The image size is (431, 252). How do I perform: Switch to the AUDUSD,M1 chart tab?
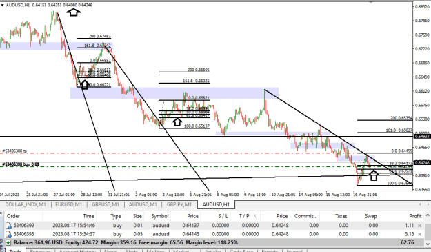pos(143,204)
